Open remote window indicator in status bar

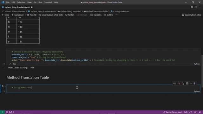tap(3, 112)
